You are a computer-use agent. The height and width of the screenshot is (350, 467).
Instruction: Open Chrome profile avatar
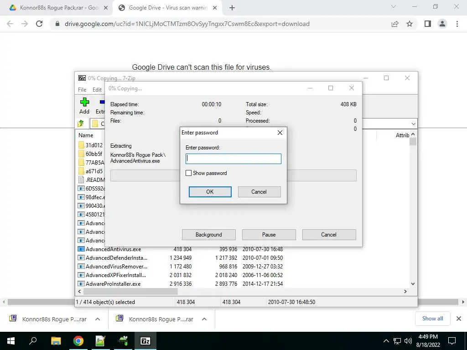tap(442, 24)
